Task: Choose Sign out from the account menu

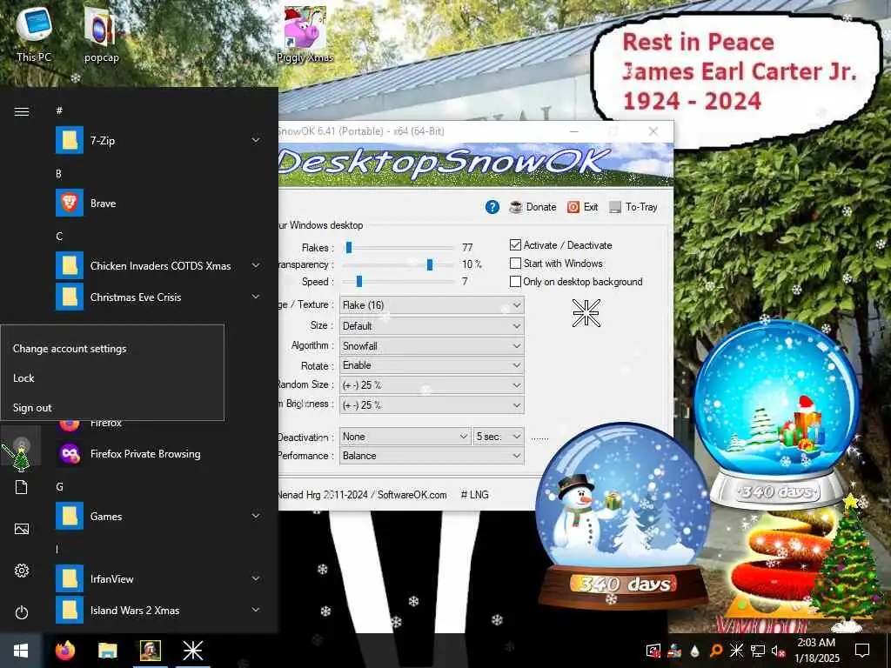Action: (112, 408)
